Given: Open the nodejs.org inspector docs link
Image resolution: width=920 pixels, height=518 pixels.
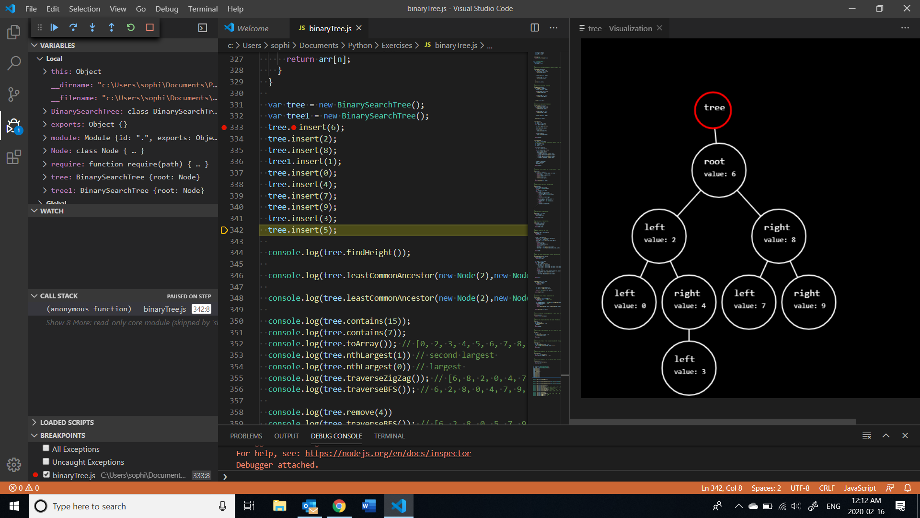Looking at the screenshot, I should [388, 453].
